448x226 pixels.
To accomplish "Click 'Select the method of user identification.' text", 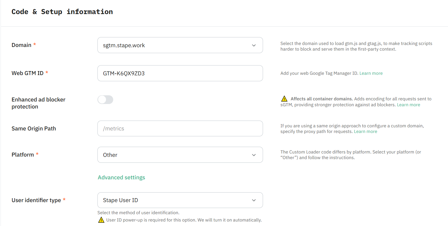I will 138,213.
